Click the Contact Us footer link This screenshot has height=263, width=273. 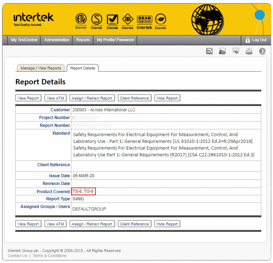pos(18,256)
